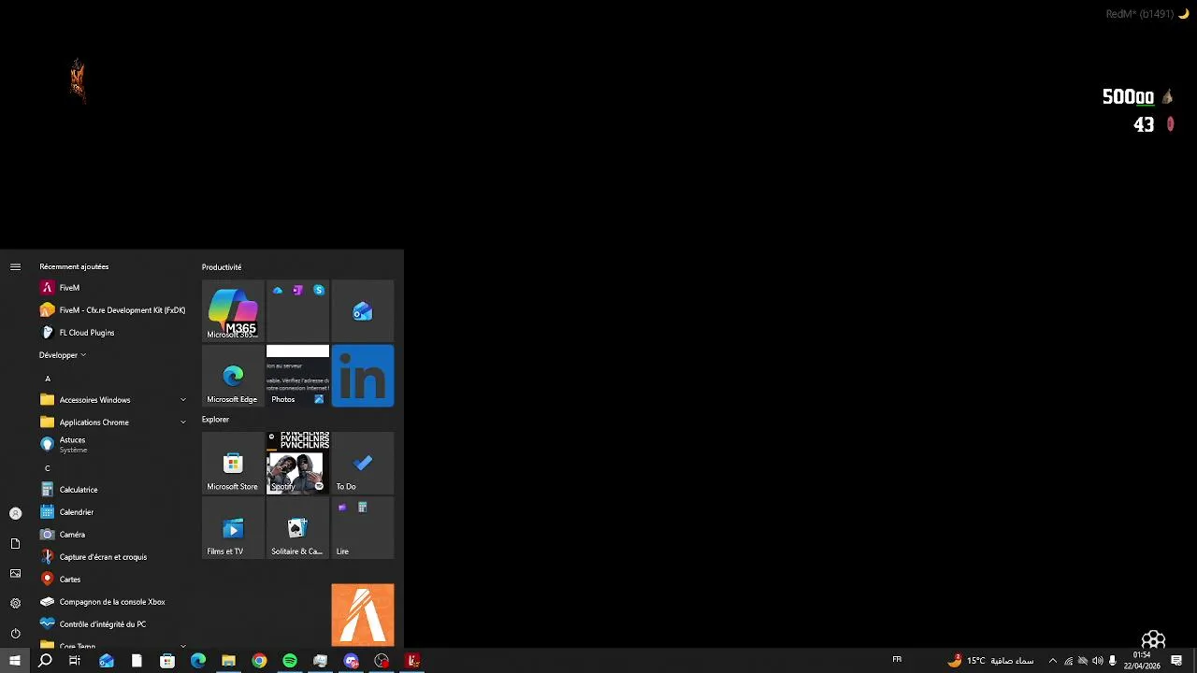Open File Explorer from taskbar
Image resolution: width=1197 pixels, height=673 pixels.
click(228, 661)
